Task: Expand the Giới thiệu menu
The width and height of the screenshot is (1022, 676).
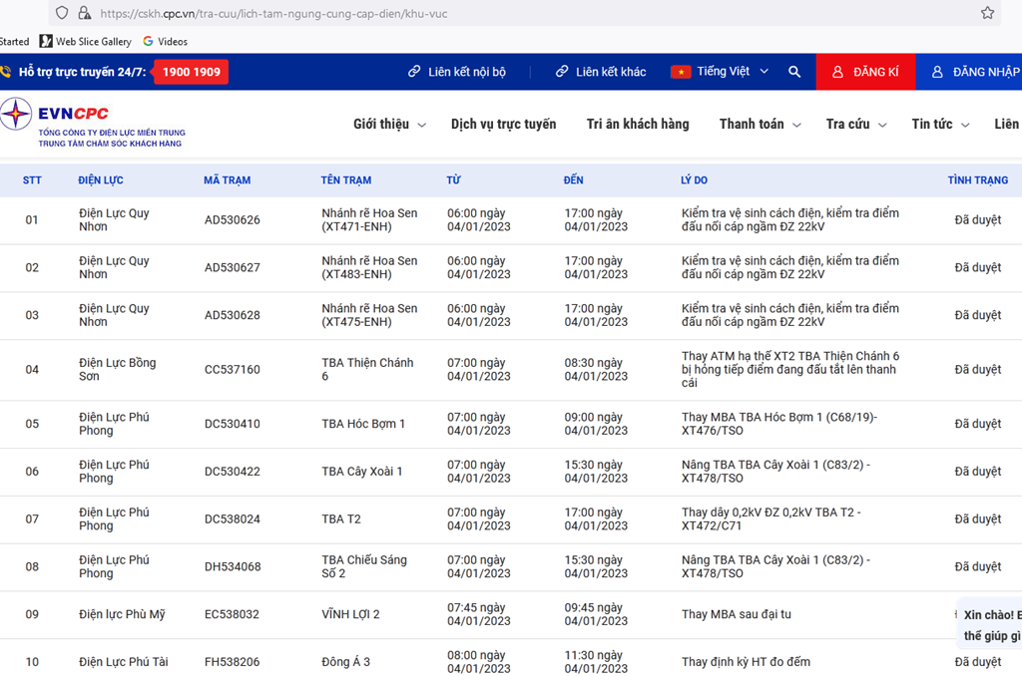Action: coord(389,125)
